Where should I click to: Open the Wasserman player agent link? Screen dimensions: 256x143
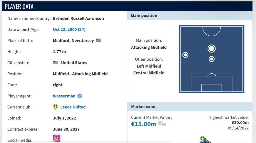(x=64, y=96)
